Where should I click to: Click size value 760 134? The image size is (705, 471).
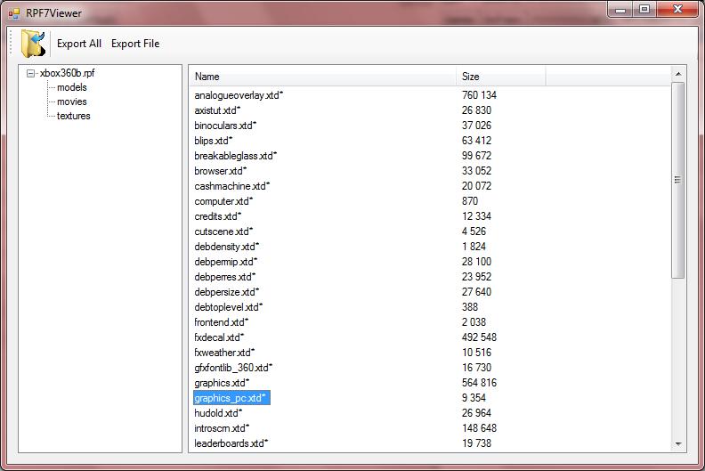tap(479, 95)
